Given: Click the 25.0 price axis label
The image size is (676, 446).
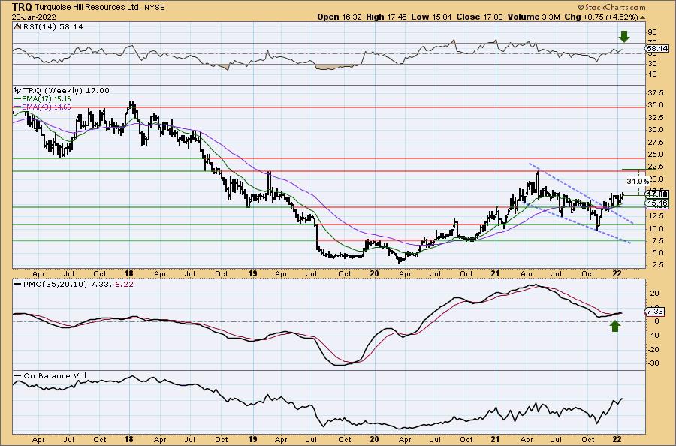Looking at the screenshot, I should (x=654, y=154).
